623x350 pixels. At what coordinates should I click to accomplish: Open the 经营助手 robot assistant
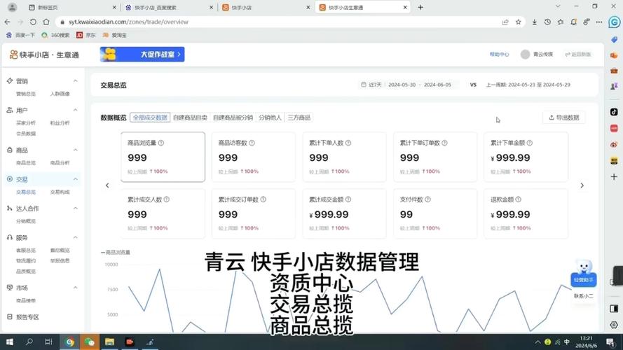(583, 274)
